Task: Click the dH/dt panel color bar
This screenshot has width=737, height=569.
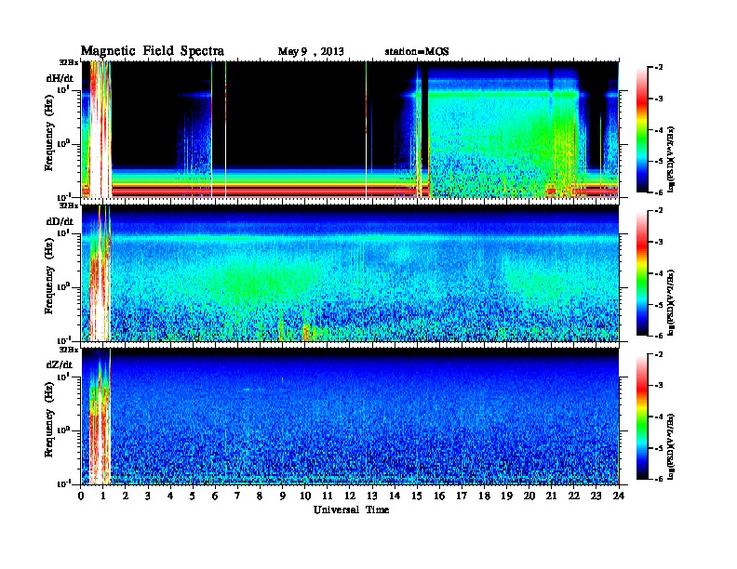Action: click(642, 130)
